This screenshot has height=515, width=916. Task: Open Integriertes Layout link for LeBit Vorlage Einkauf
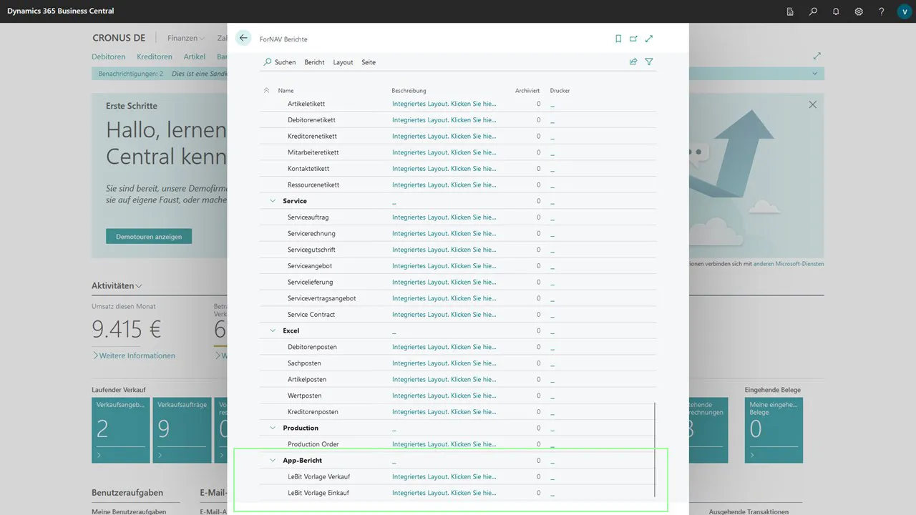pos(444,493)
